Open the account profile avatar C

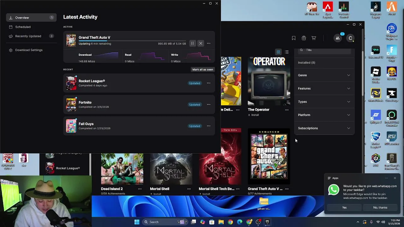(350, 38)
